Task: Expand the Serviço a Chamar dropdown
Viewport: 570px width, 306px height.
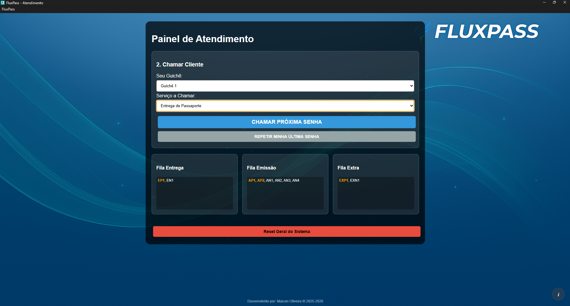Action: click(x=285, y=106)
